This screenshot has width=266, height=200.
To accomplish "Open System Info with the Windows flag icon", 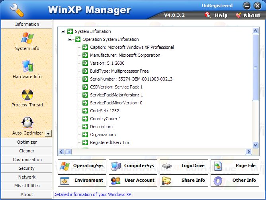I will tap(27, 38).
